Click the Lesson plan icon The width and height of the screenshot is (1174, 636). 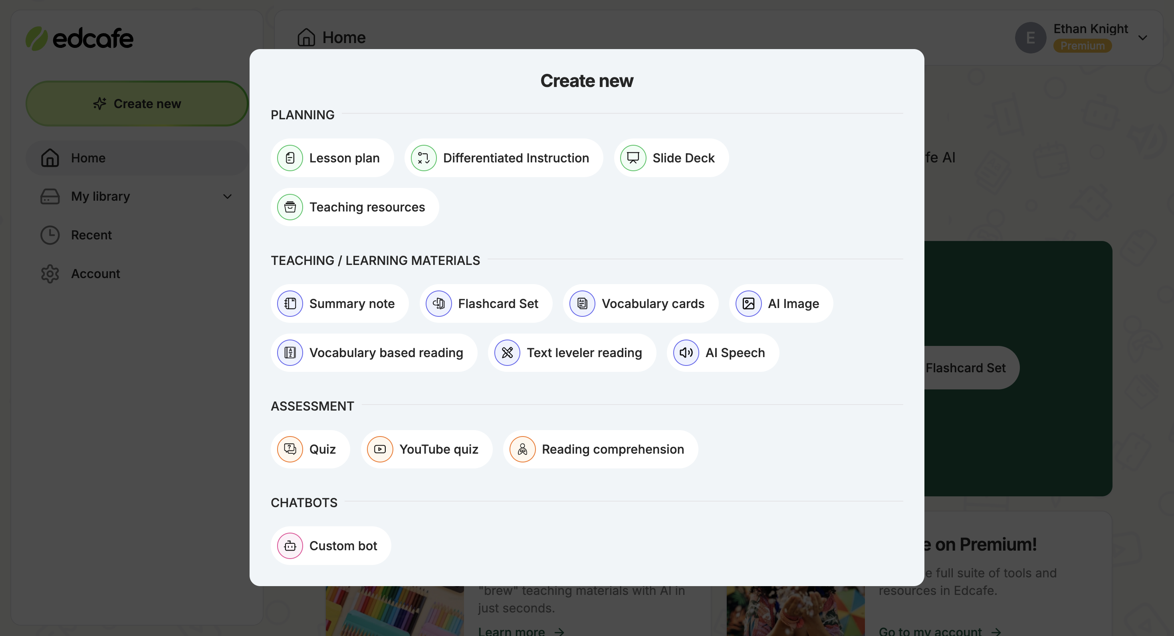[x=290, y=158]
